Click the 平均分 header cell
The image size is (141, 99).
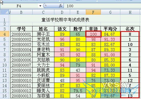pyautogui.click(x=110, y=29)
